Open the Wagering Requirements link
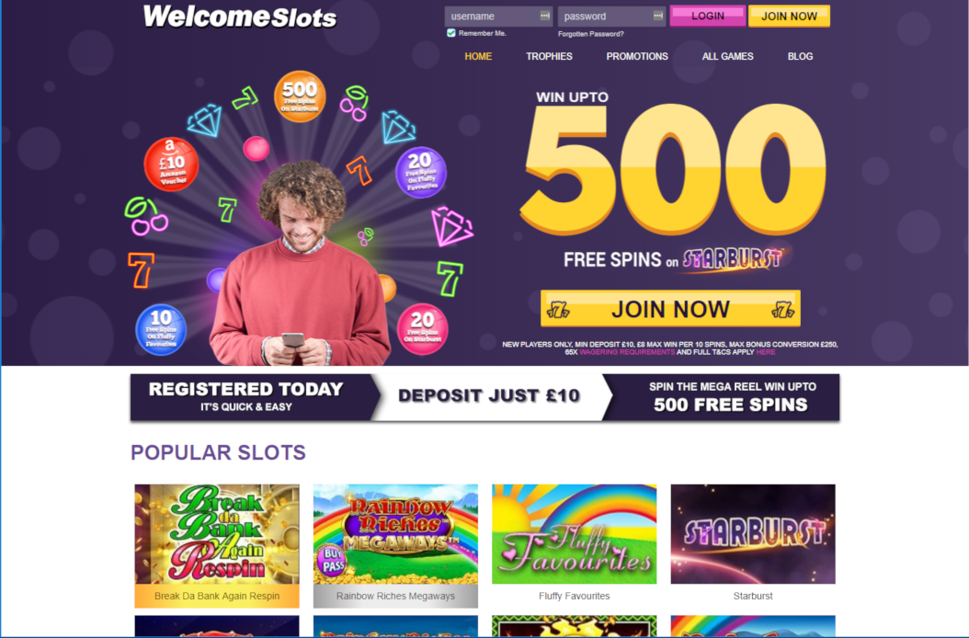The height and width of the screenshot is (638, 969). tap(627, 352)
